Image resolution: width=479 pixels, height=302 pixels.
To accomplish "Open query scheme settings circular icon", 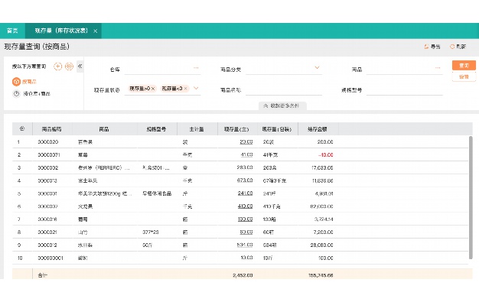I will click(70, 67).
